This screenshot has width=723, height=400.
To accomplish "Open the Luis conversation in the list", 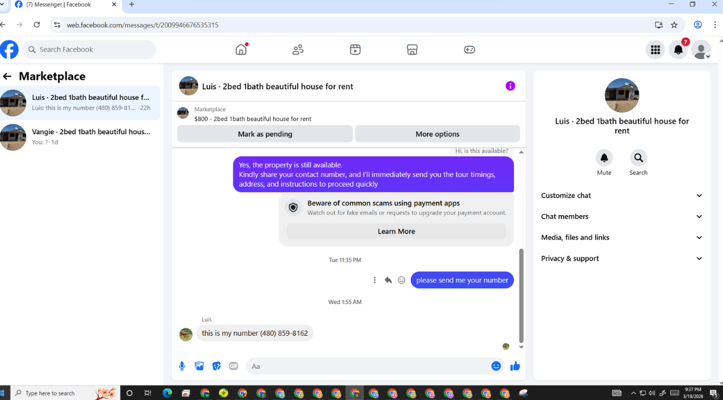I will [x=80, y=103].
